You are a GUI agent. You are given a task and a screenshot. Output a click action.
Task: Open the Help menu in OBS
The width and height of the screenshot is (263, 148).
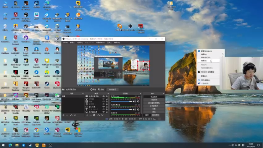point(117,43)
